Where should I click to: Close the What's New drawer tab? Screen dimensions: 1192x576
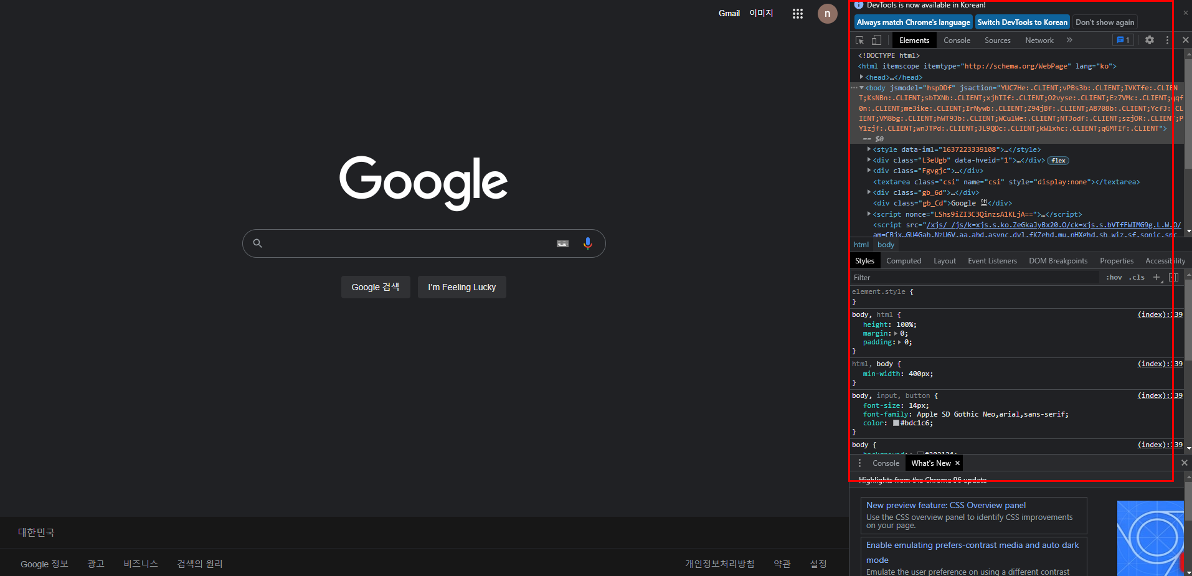pyautogui.click(x=957, y=463)
